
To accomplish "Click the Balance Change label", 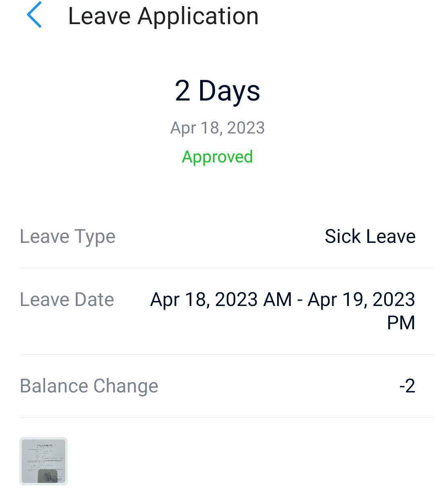I will coord(89,386).
